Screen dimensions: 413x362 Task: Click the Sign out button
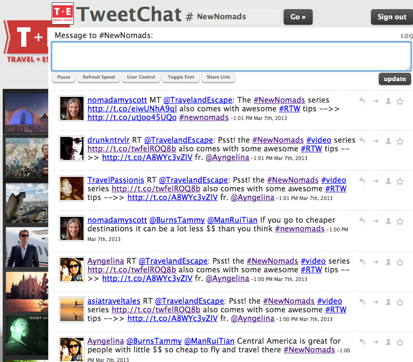pyautogui.click(x=391, y=17)
